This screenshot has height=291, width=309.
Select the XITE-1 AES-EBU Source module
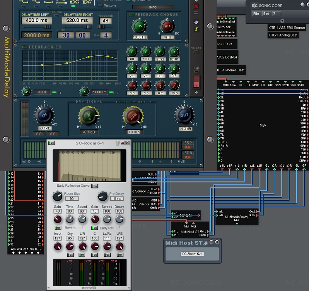(x=287, y=28)
